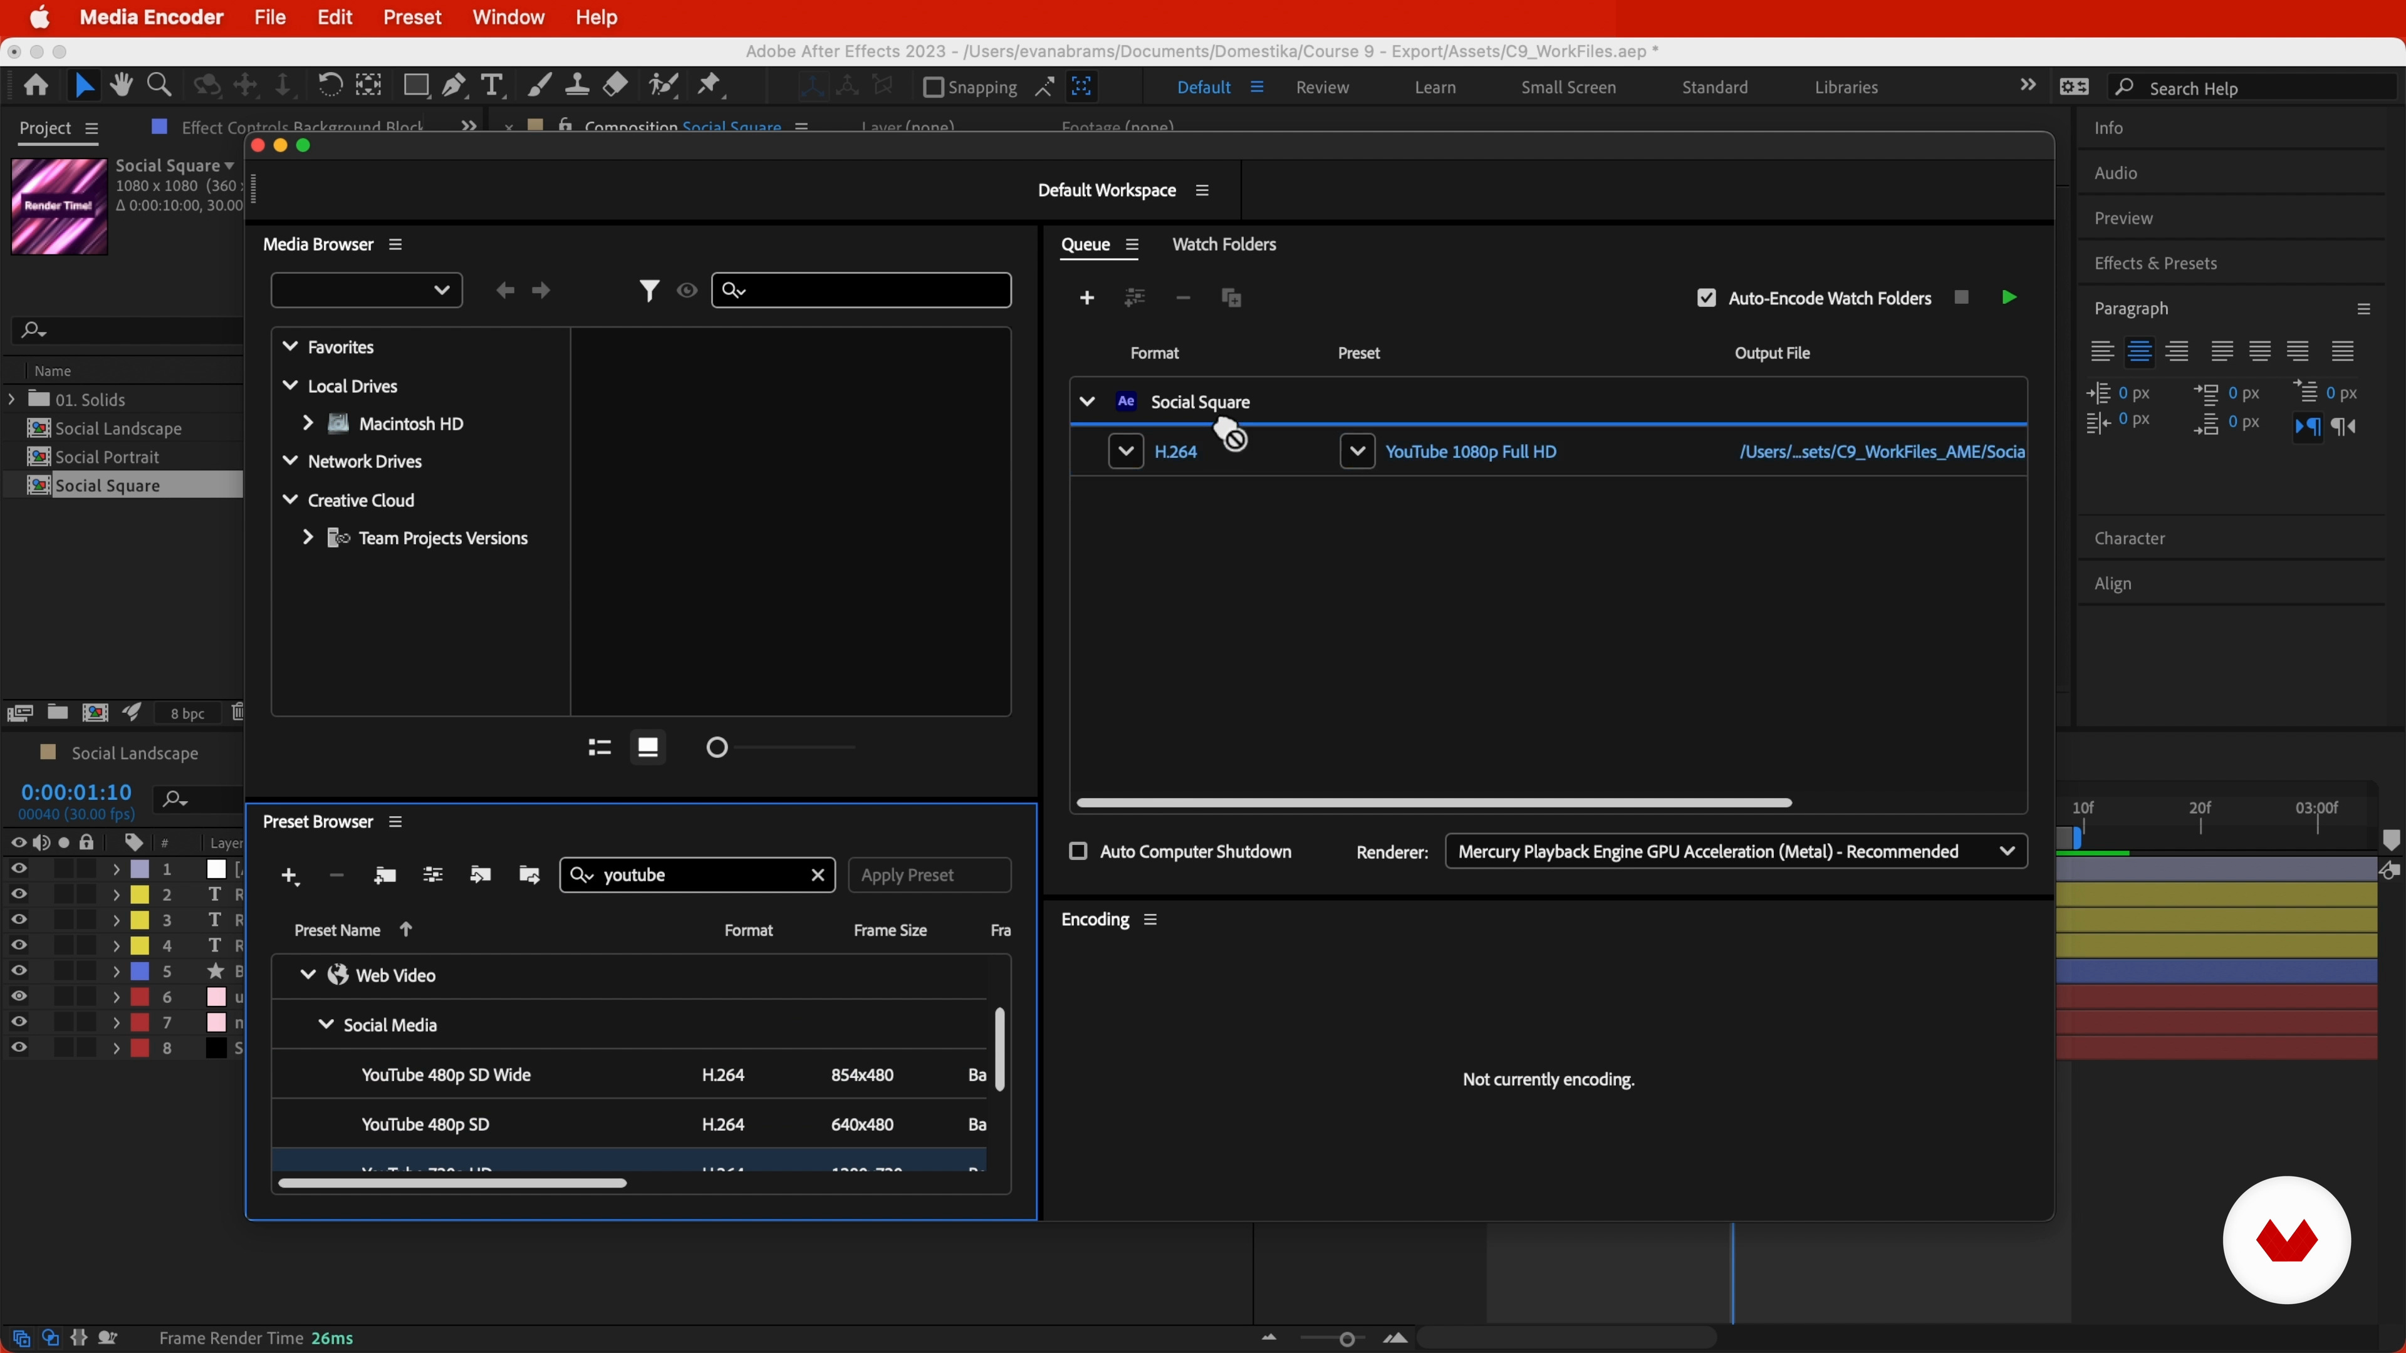Image resolution: width=2406 pixels, height=1353 pixels.
Task: Select the Rotation tool
Action: tap(330, 86)
